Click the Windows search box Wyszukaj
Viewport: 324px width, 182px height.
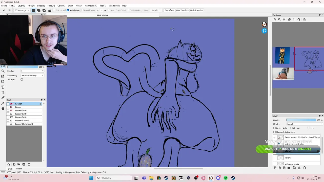(x=114, y=178)
